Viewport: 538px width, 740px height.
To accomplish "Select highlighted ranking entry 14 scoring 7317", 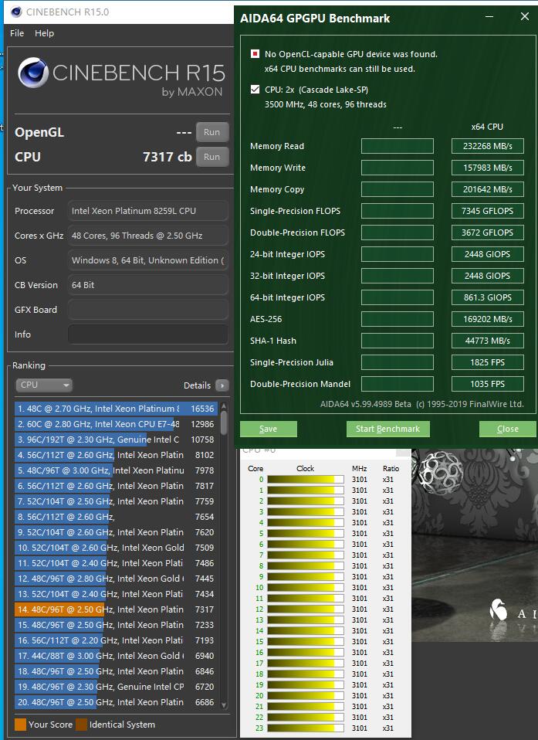I will click(116, 609).
